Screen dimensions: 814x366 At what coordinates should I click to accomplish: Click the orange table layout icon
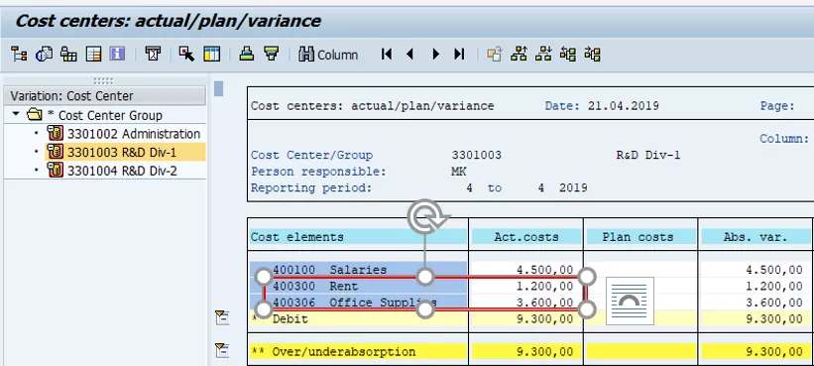pos(93,54)
